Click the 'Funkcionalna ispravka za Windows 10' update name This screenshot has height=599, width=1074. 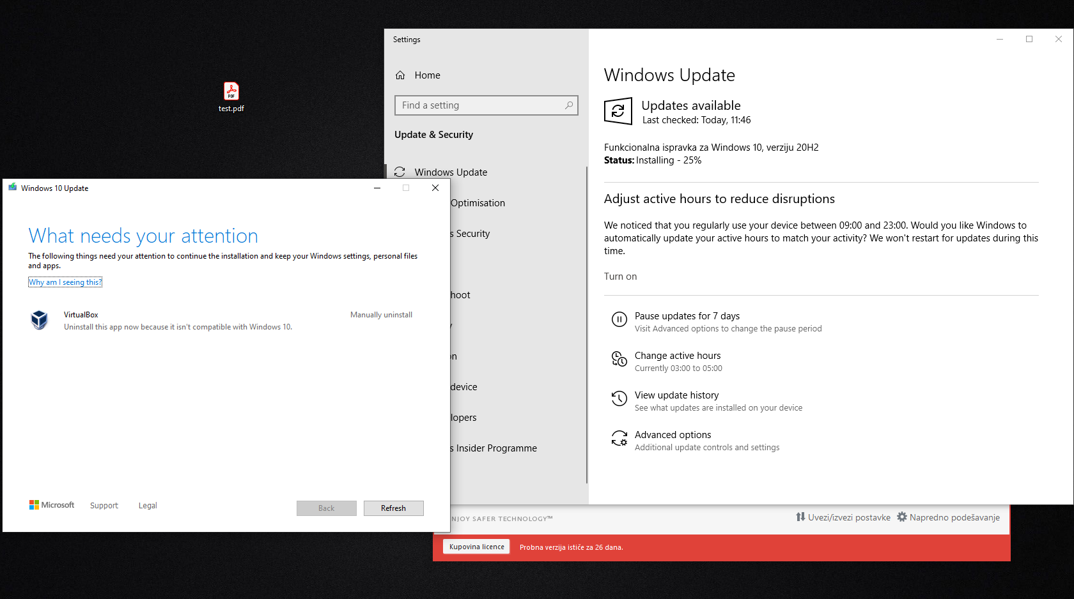[711, 148]
